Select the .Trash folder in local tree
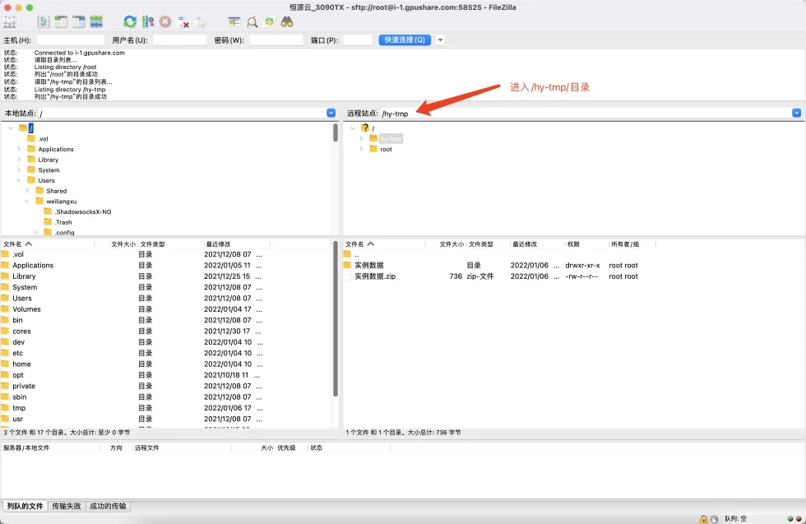Viewport: 806px width, 524px height. pyautogui.click(x=63, y=222)
